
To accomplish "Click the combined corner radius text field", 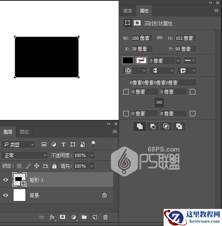I will (163, 83).
